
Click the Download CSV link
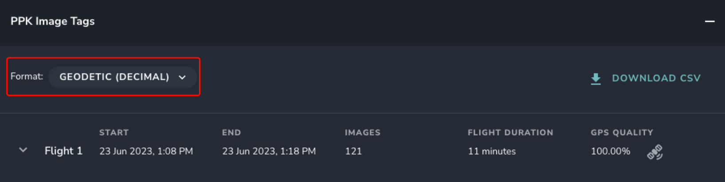pos(656,78)
